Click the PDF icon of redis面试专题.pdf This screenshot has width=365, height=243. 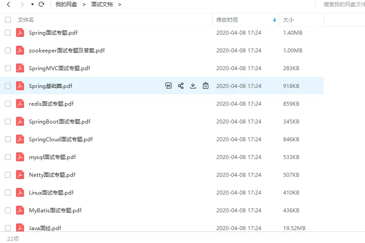point(20,104)
